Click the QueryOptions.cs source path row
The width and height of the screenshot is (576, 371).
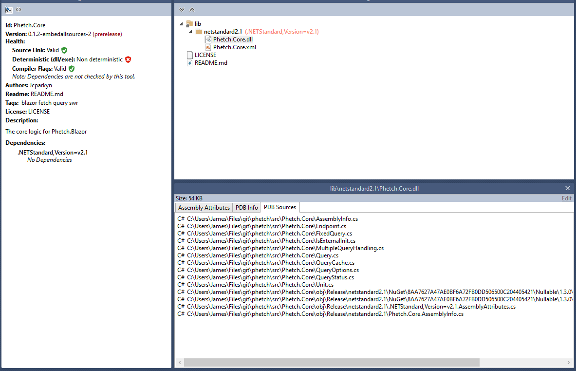[x=268, y=270]
